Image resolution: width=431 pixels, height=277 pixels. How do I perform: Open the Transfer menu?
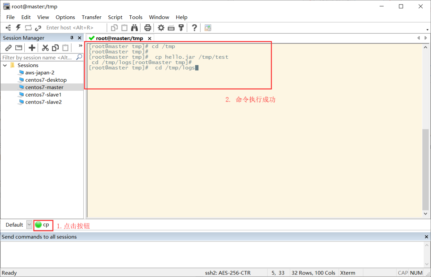point(91,17)
